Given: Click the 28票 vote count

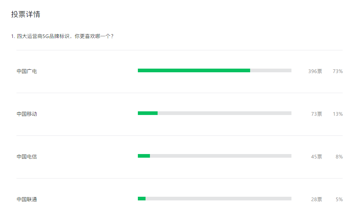Looking at the screenshot, I should [x=316, y=200].
